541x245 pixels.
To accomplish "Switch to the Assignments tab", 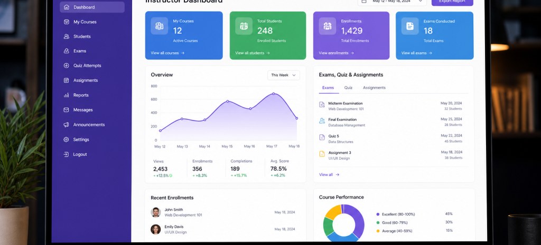I will click(x=374, y=88).
